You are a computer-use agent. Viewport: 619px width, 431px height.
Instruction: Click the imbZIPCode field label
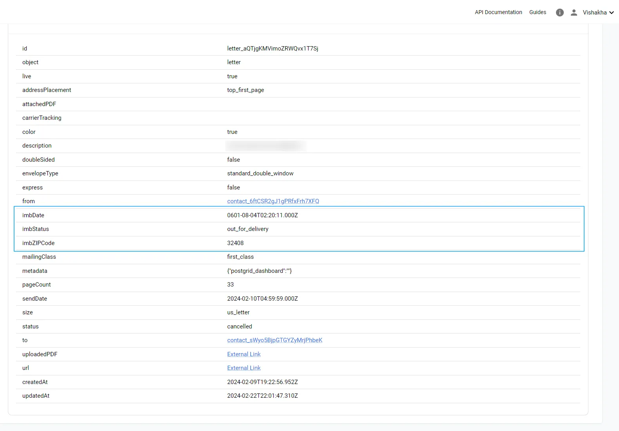click(38, 243)
